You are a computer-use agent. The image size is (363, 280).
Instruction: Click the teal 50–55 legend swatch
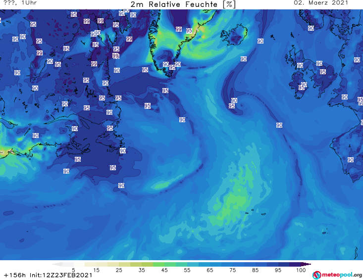point(181,264)
